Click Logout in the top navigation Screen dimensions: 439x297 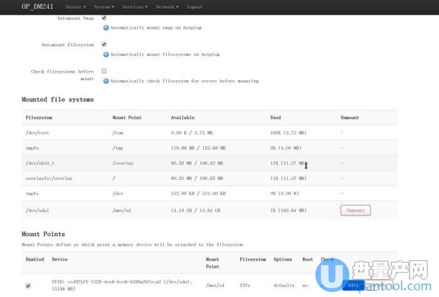tap(194, 7)
